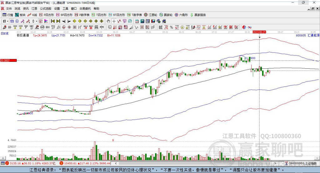Open the P数字表 number table
This screenshot has height=173, width=320.
[x=82, y=15]
